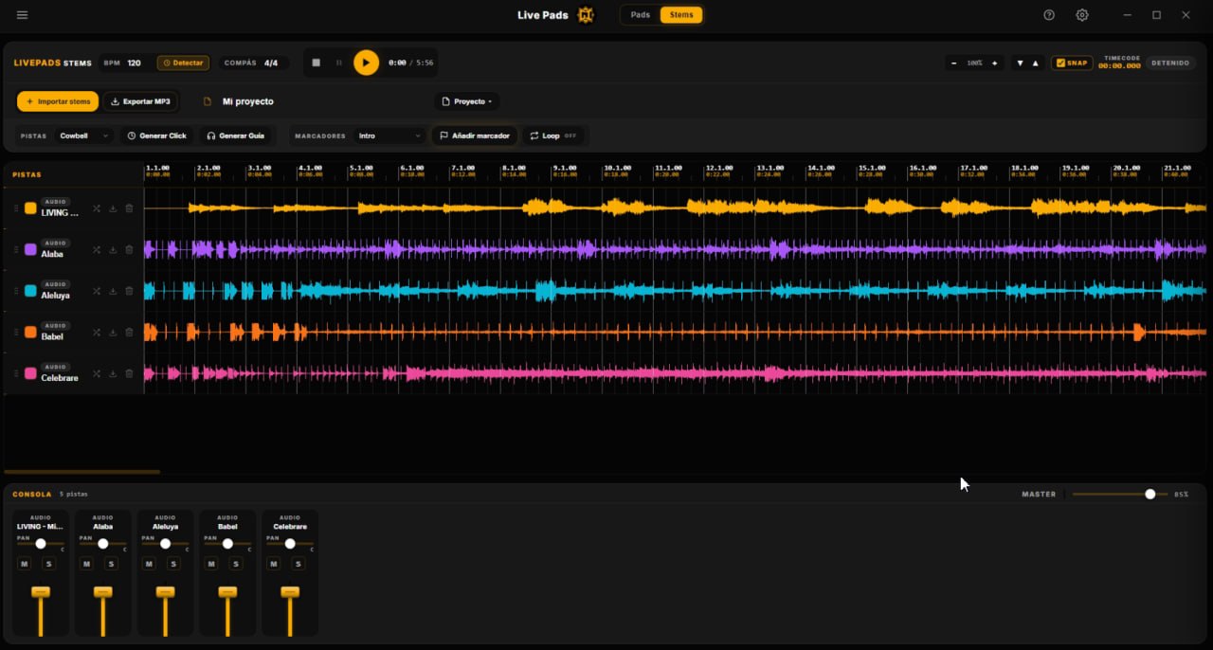Download the LIVING track
1213x650 pixels.
click(113, 208)
